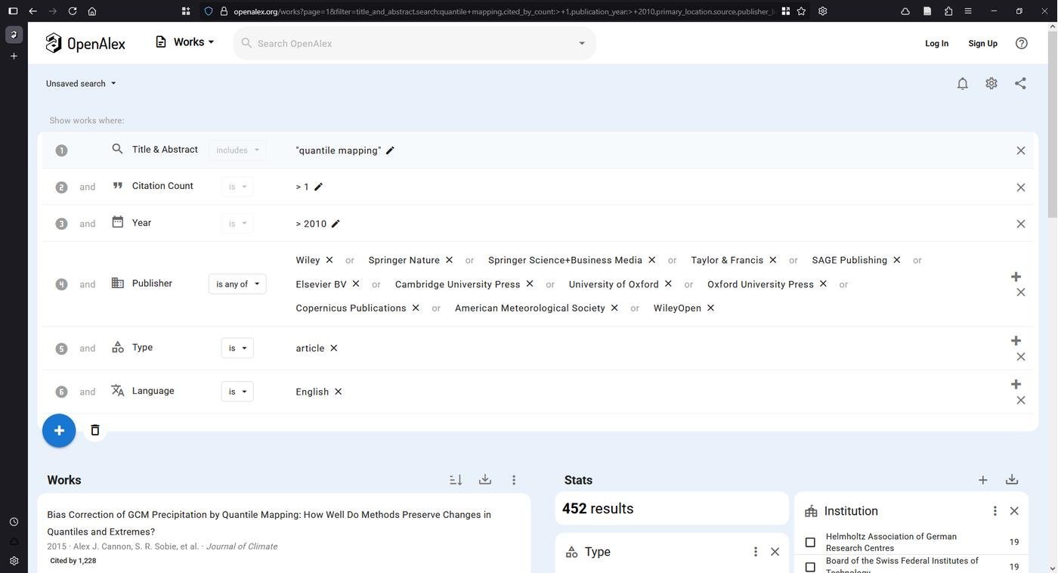Screen dimensions: 1058x573
Task: Add another language with plus icon
Action: coord(1016,384)
